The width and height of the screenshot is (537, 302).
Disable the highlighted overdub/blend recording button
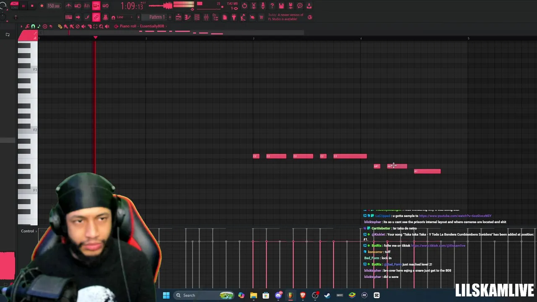pos(96,6)
